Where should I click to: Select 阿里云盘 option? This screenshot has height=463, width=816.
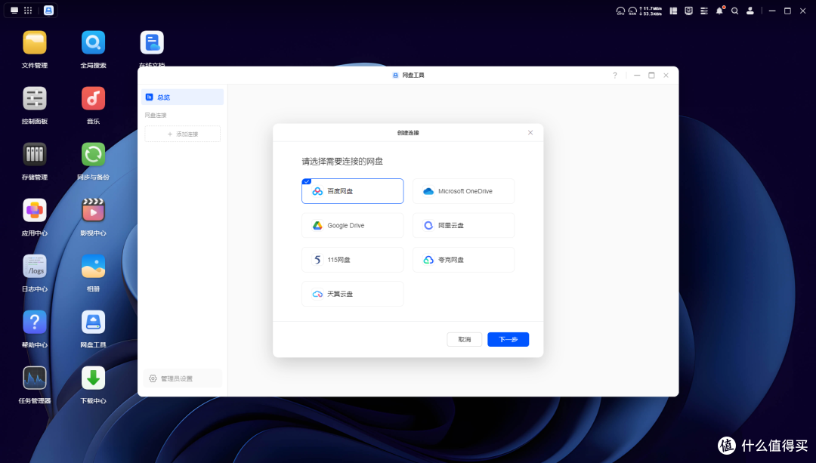pos(463,225)
